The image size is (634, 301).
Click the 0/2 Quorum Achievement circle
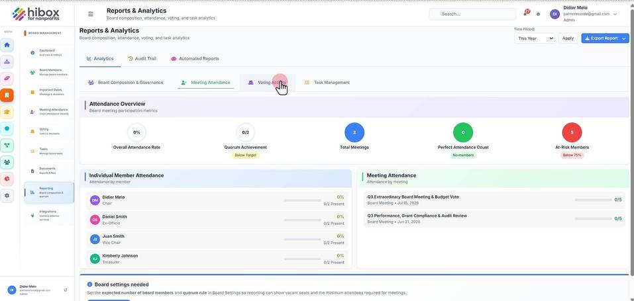pyautogui.click(x=245, y=132)
